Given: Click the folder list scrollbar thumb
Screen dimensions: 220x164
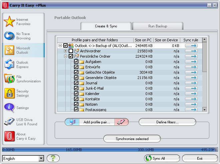Looking at the screenshot, I should click(x=204, y=57).
